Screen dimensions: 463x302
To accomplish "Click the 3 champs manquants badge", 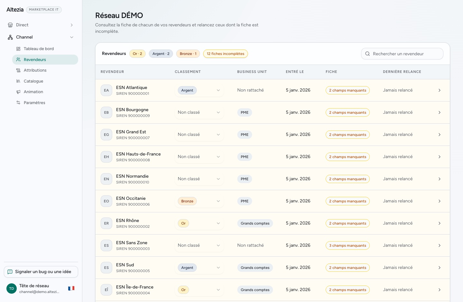I will [x=348, y=245].
